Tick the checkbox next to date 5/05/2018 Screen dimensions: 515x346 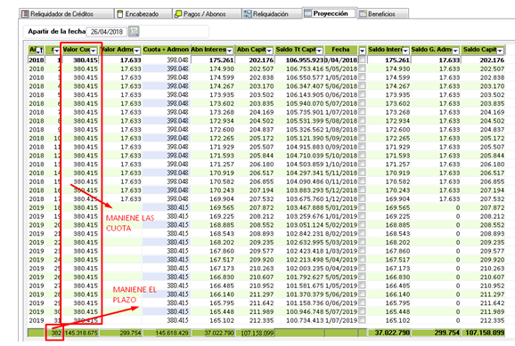tap(362, 68)
